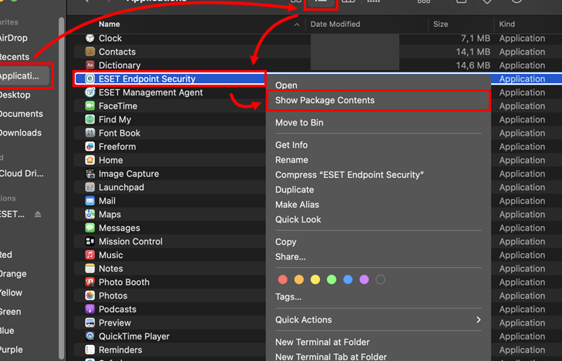Click the Clock app icon
Image resolution: width=562 pixels, height=361 pixels.
(x=90, y=38)
